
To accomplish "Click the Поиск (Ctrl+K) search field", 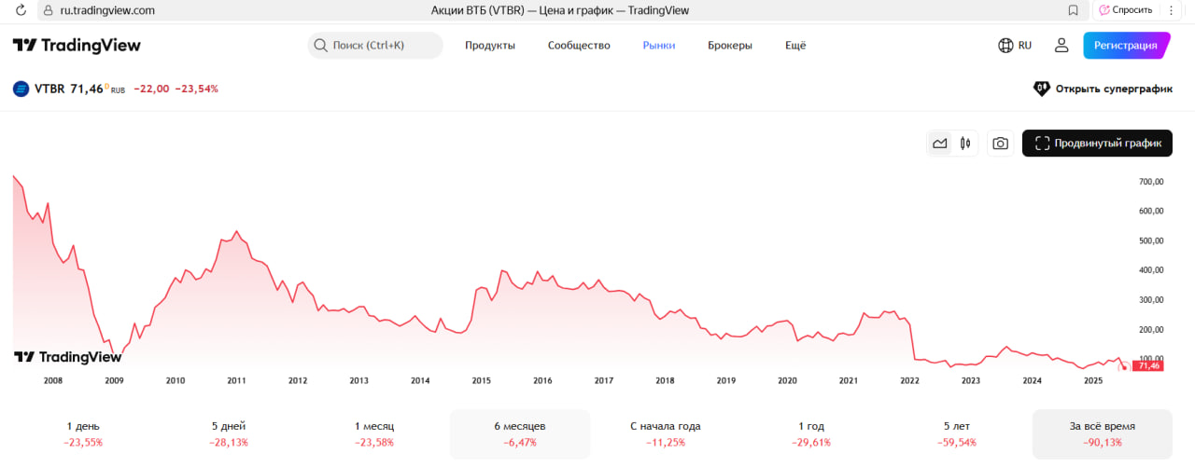I will pos(375,46).
